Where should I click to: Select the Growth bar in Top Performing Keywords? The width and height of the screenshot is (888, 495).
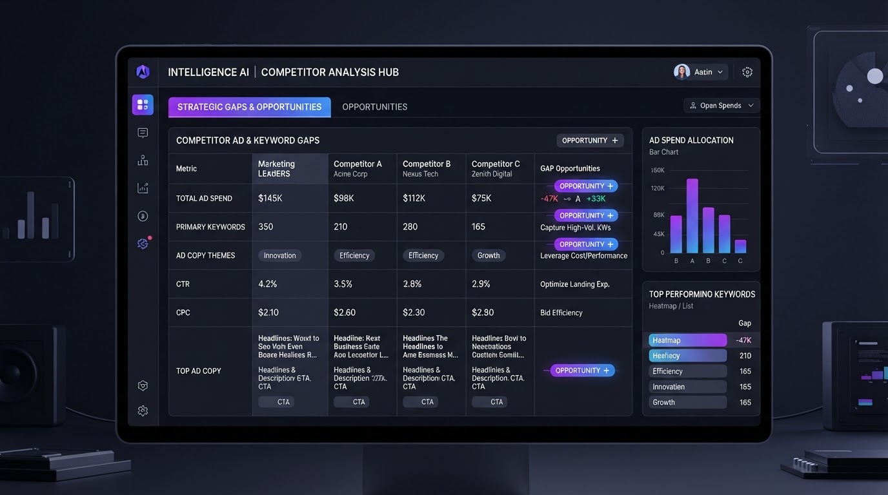click(688, 402)
